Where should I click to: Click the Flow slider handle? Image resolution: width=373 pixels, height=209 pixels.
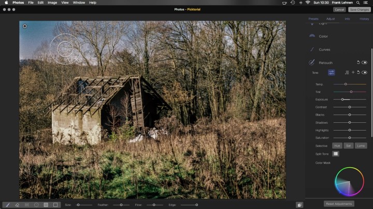(x=154, y=205)
